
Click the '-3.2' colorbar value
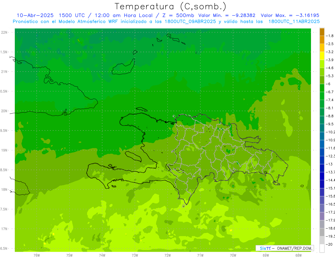click(330, 52)
